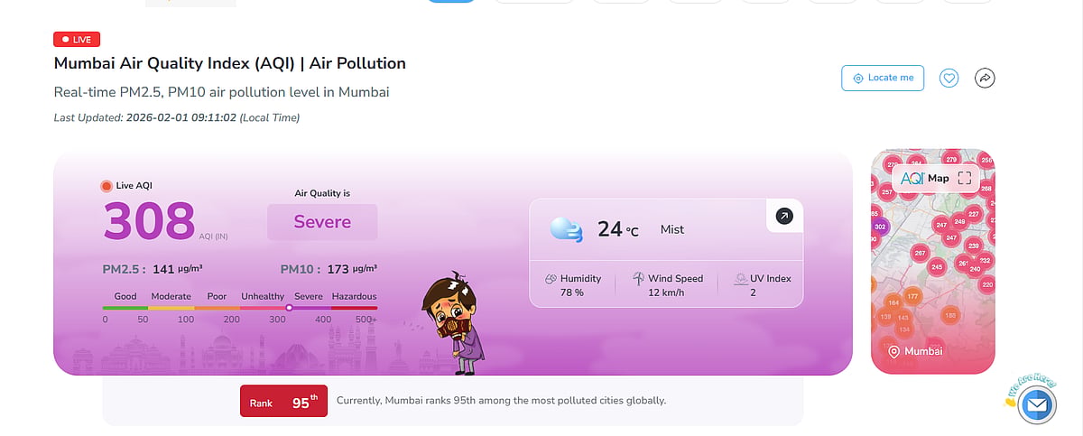Open the mail chat widget icon
Image resolution: width=1083 pixels, height=436 pixels.
coord(1037,406)
